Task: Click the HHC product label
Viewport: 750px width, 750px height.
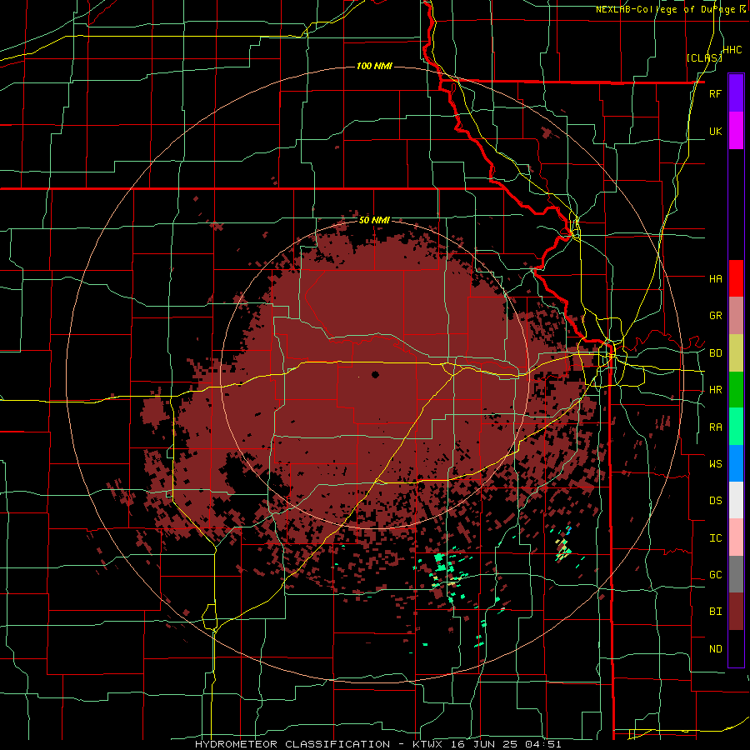Action: (732, 50)
